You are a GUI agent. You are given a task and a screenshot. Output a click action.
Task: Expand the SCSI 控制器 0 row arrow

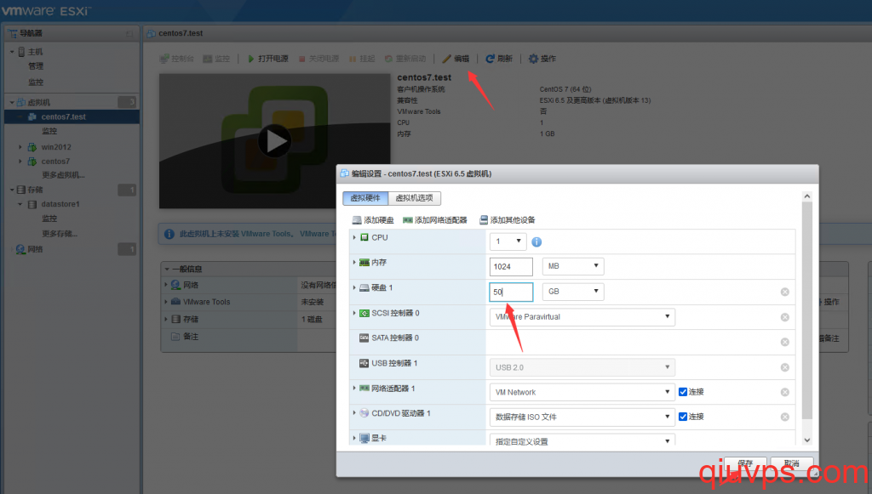coord(354,313)
